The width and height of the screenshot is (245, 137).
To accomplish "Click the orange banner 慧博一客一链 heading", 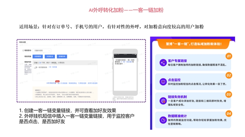I will [194, 44].
